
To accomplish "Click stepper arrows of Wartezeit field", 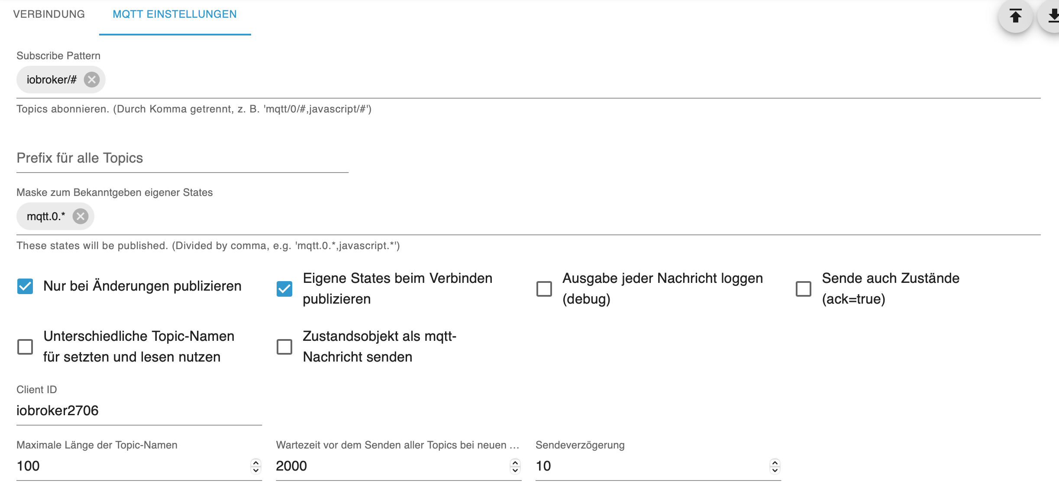I will tap(515, 466).
